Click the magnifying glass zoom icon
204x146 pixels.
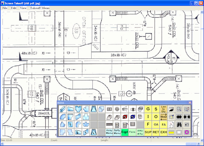pos(179,109)
